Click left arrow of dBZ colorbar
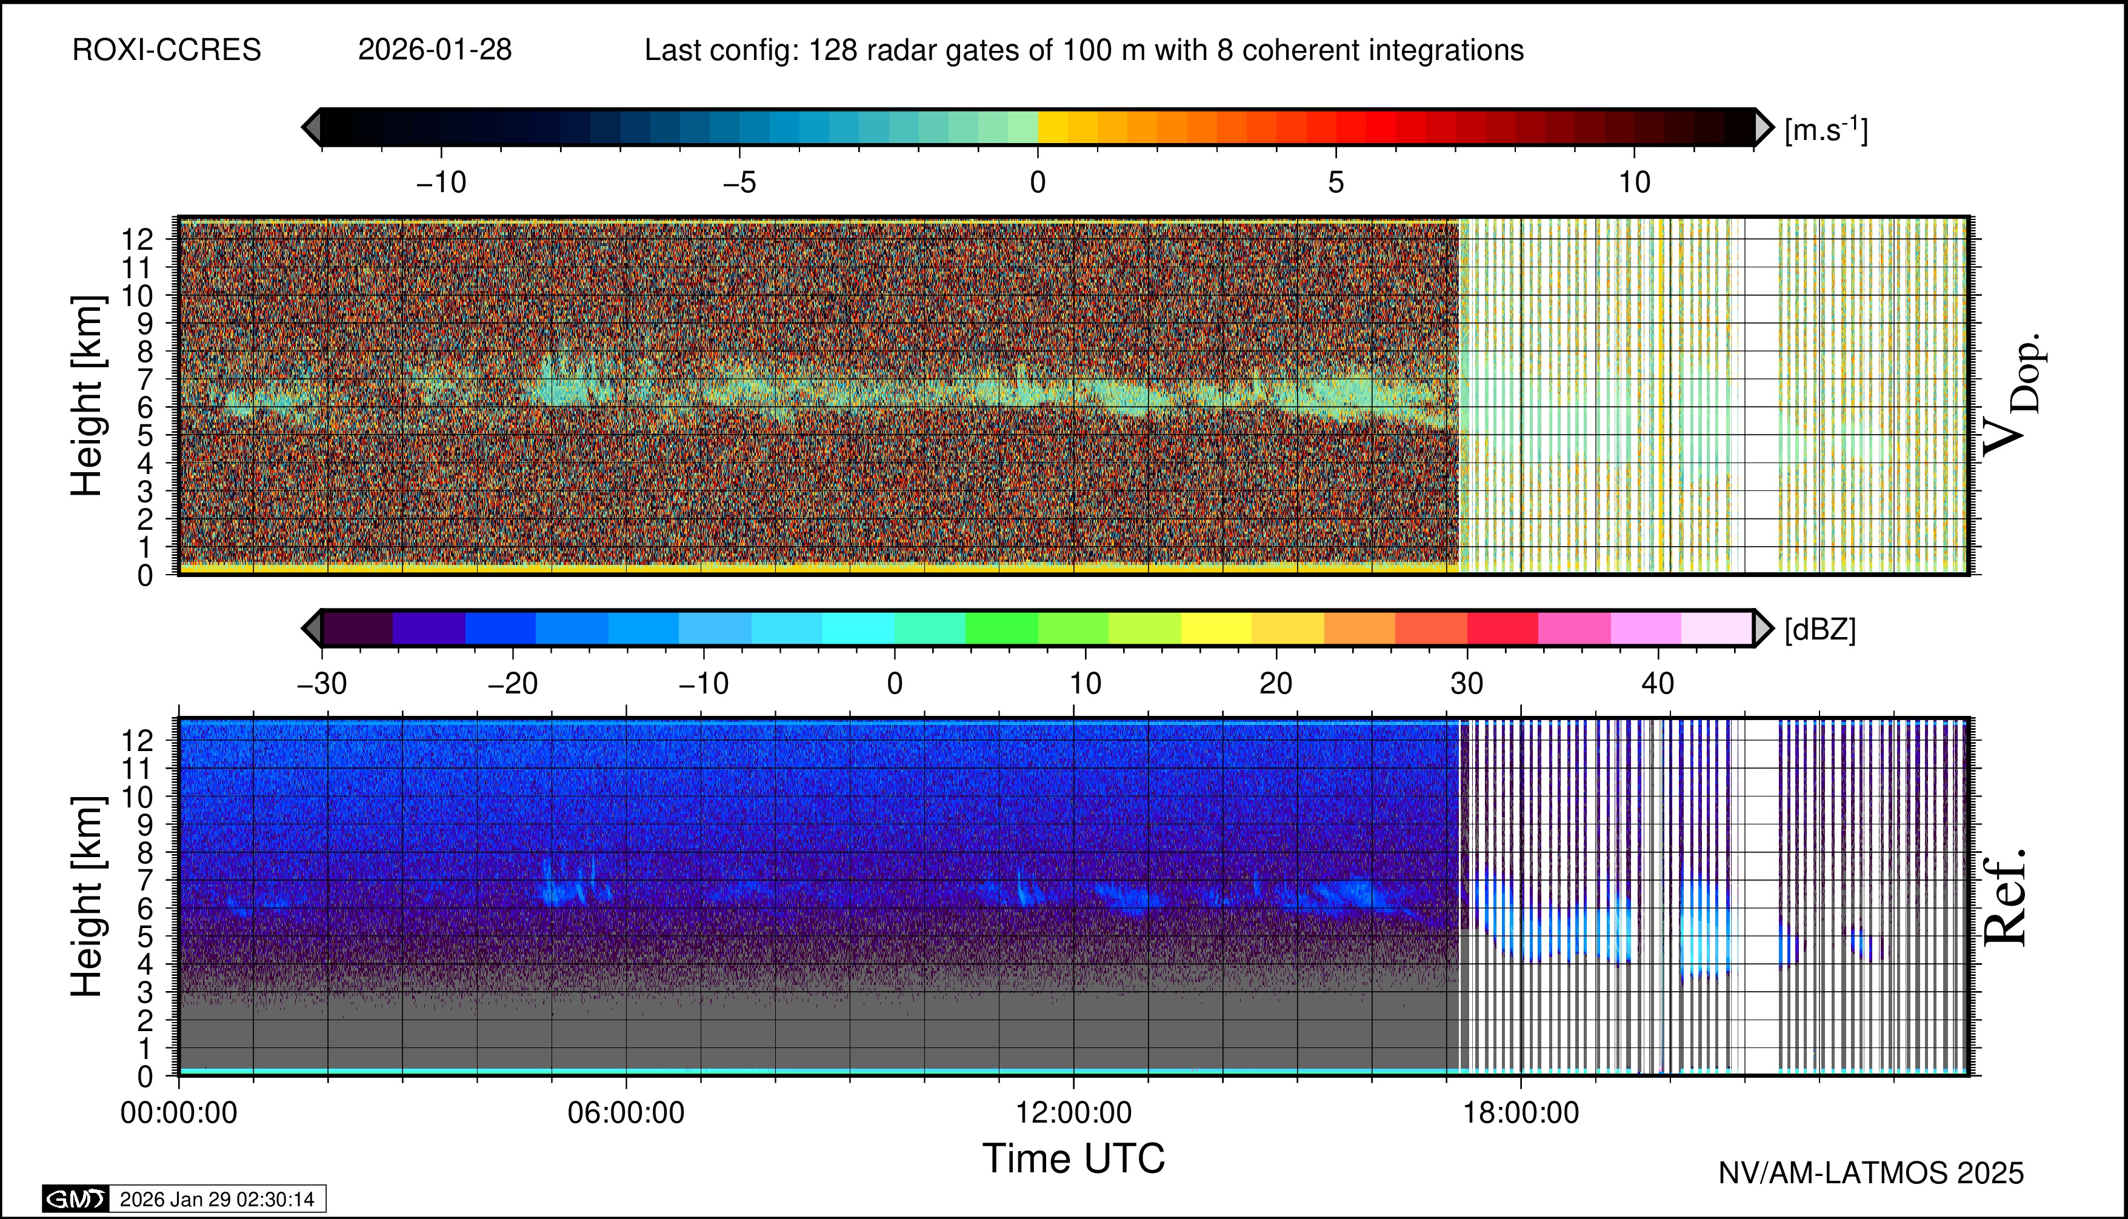Image resolution: width=2128 pixels, height=1219 pixels. coord(312,628)
